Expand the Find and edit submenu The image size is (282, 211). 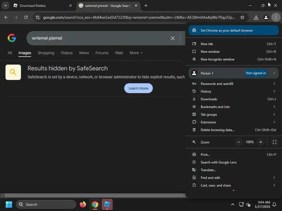pos(234,178)
